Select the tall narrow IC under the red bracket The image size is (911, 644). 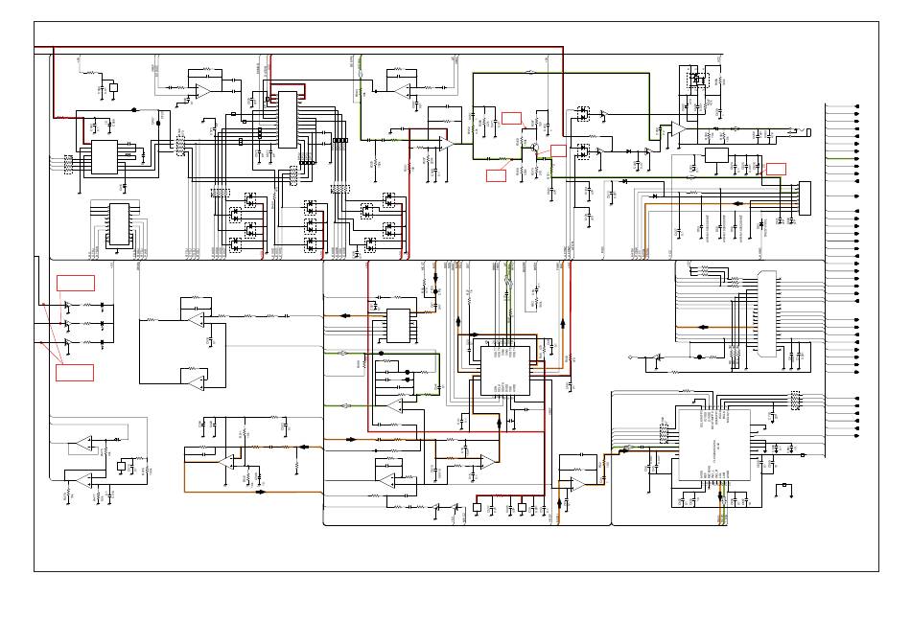[287, 120]
